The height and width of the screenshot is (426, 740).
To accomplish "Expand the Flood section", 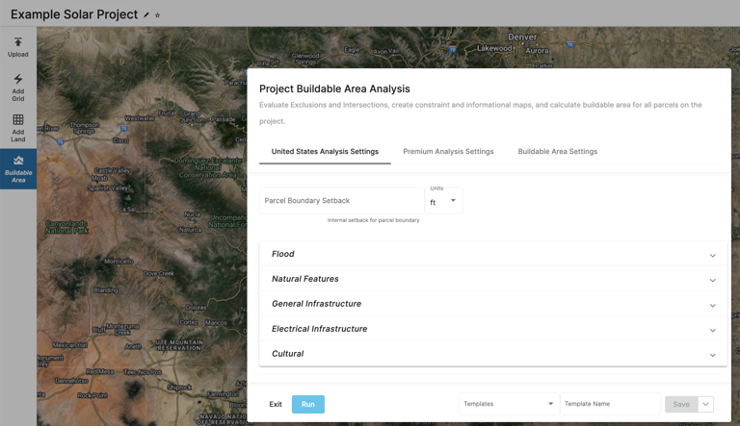I will 492,254.
